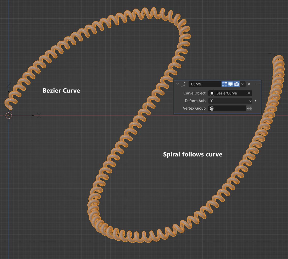This screenshot has height=259, width=288.
Task: Click the 3D cursor at world origin
Action: click(9, 116)
